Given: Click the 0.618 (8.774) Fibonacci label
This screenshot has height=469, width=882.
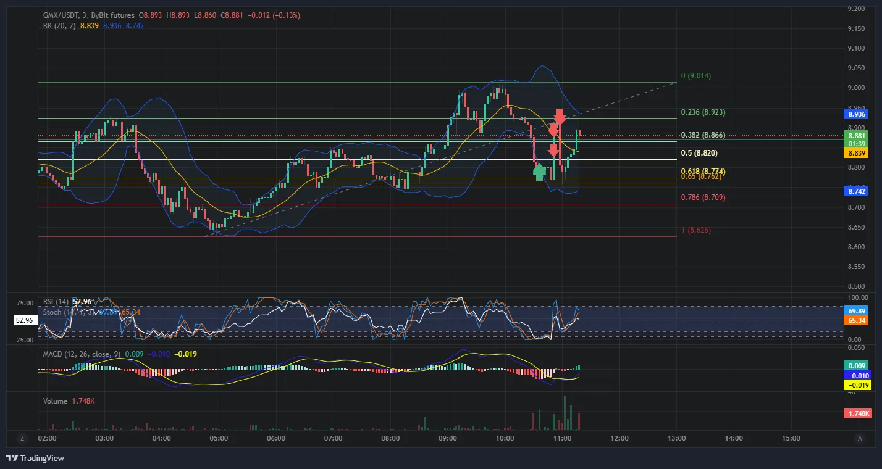Looking at the screenshot, I should coord(703,171).
